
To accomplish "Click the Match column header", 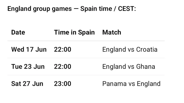I will click(111, 32).
